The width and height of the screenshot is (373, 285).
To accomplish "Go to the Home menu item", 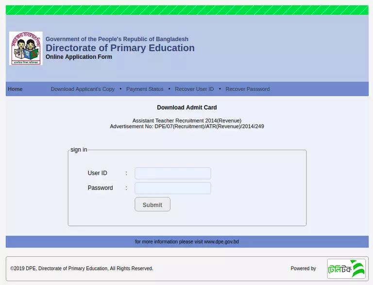I will tap(15, 89).
